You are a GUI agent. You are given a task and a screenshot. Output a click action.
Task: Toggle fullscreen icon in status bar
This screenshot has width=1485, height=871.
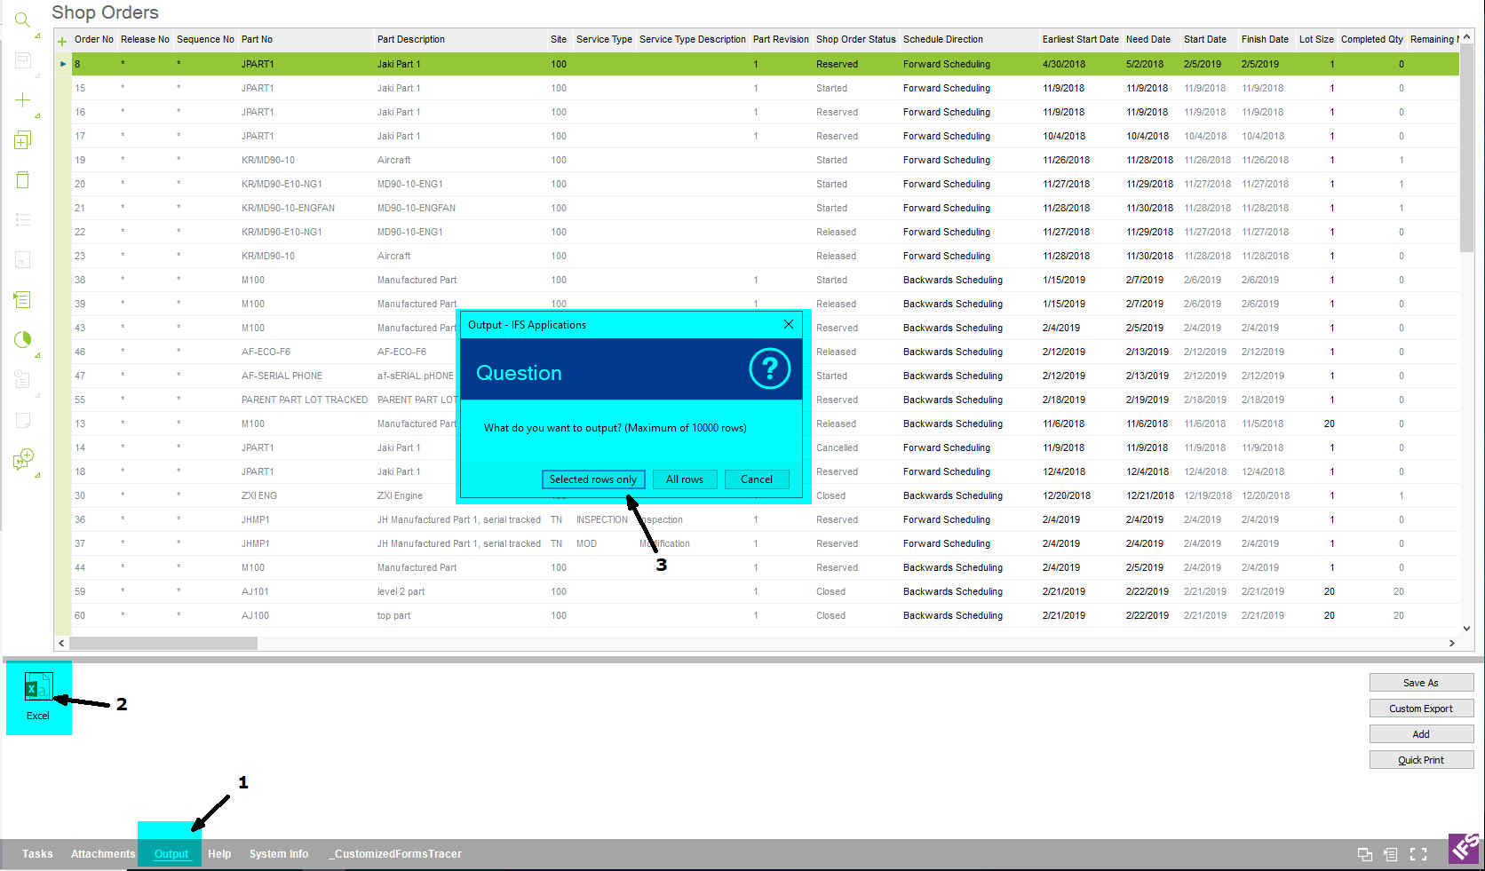pyautogui.click(x=1418, y=854)
